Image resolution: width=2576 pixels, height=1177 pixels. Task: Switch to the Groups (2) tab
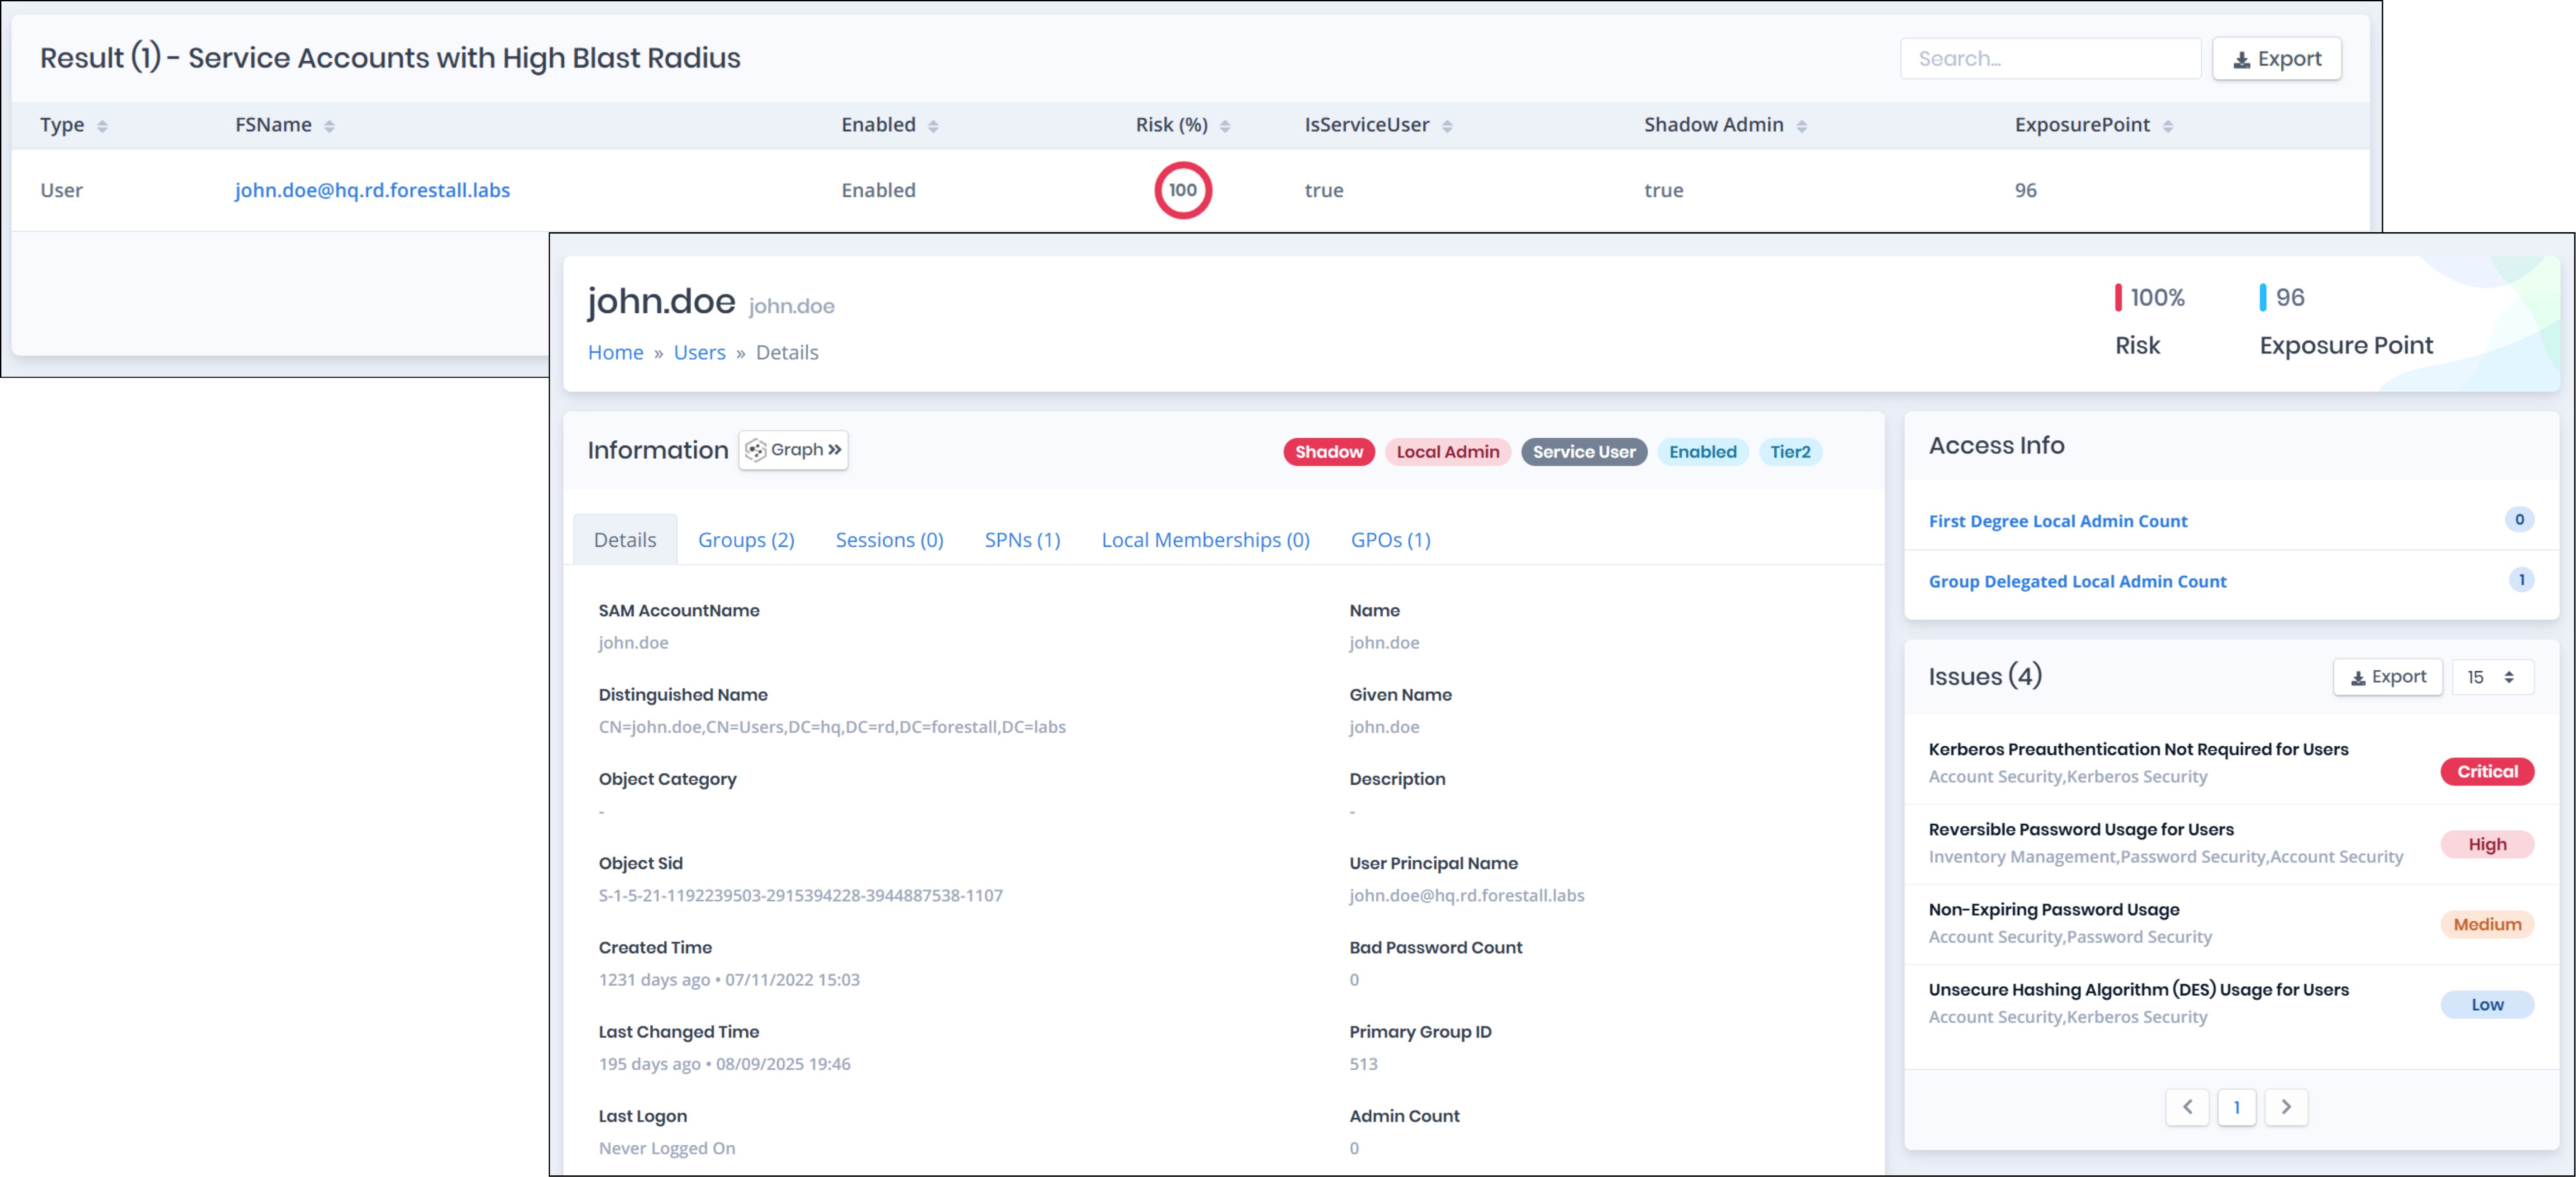point(746,539)
